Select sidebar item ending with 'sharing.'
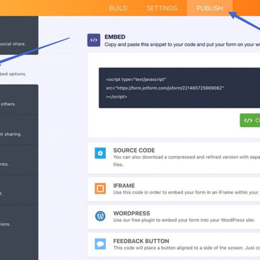This screenshot has width=260, height=260. coord(19,129)
